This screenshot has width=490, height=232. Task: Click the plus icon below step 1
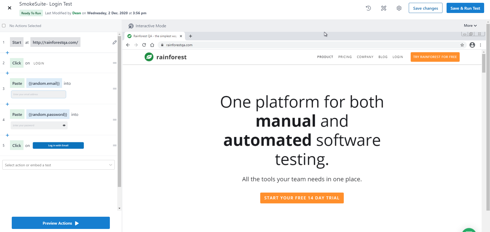pyautogui.click(x=7, y=53)
